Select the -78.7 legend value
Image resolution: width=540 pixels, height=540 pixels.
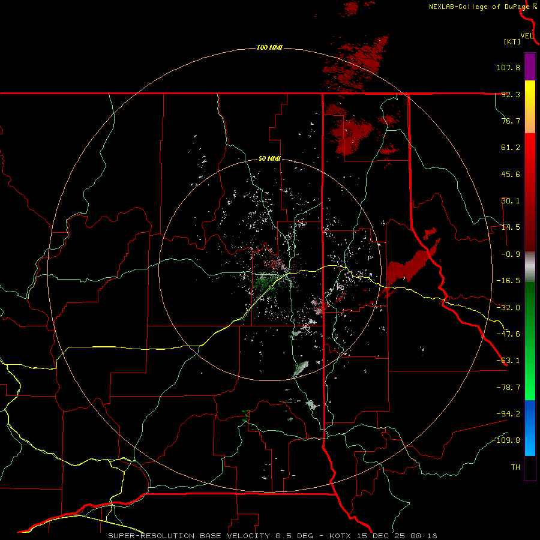pyautogui.click(x=508, y=388)
